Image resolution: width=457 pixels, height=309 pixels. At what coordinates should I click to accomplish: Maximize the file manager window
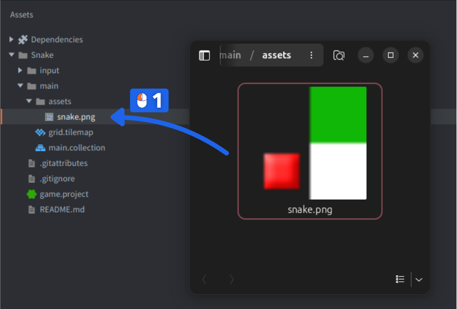tap(390, 55)
